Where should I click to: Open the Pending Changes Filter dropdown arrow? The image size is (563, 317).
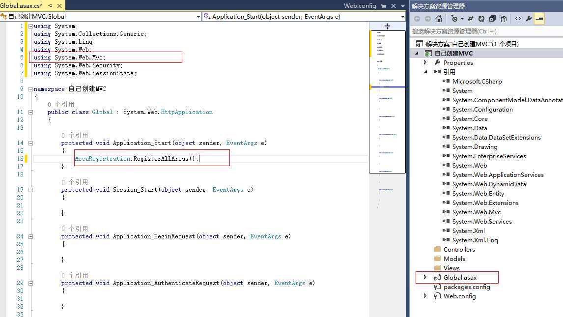point(462,19)
